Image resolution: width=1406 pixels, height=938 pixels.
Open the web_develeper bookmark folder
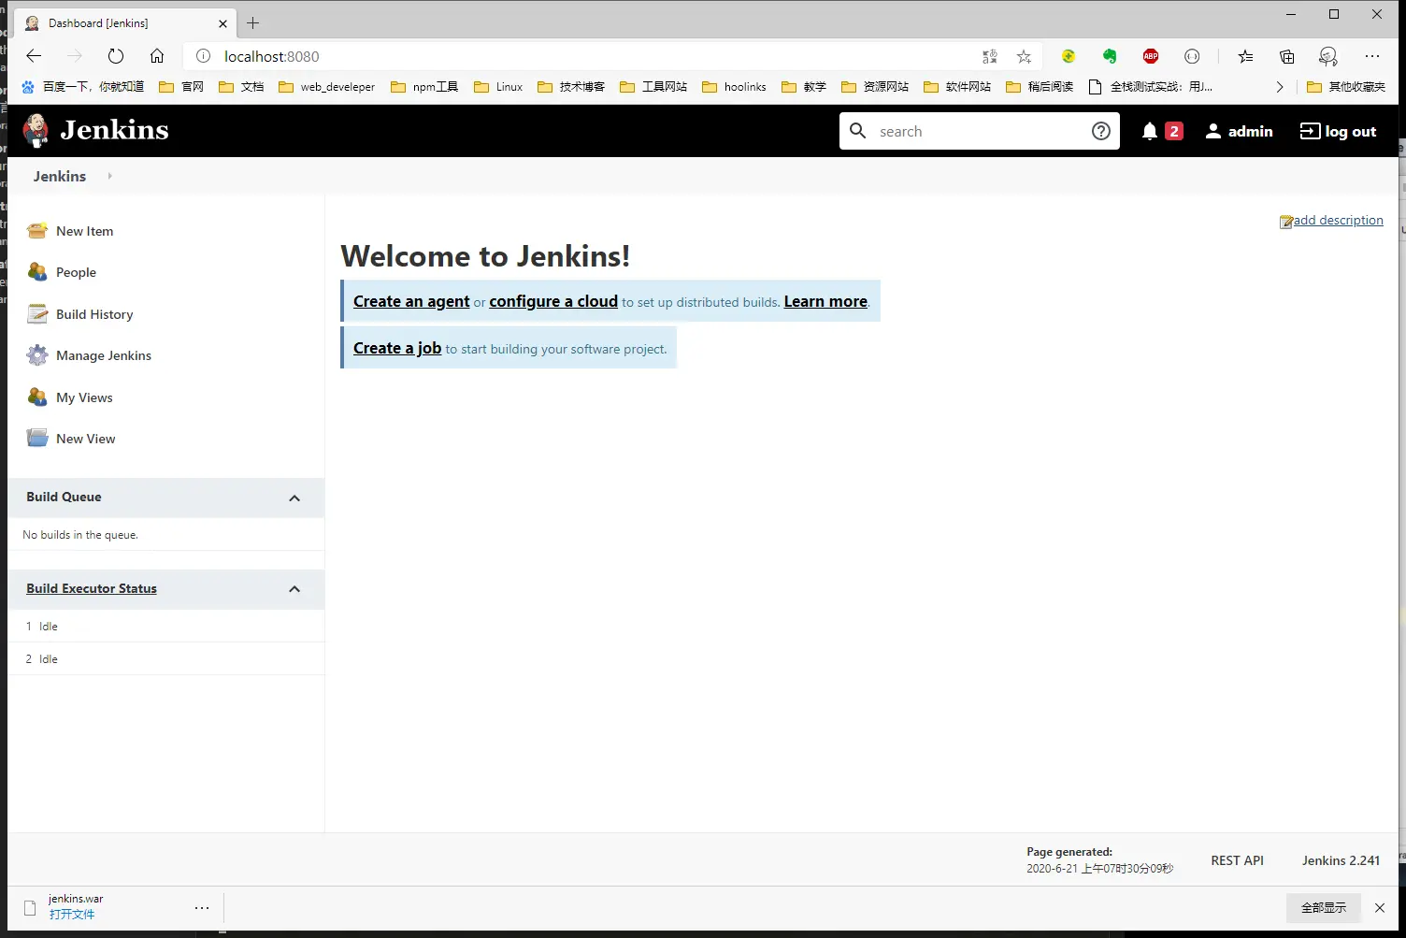pyautogui.click(x=327, y=87)
